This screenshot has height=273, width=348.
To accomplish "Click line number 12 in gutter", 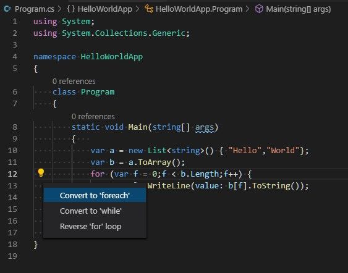I will pos(12,174).
